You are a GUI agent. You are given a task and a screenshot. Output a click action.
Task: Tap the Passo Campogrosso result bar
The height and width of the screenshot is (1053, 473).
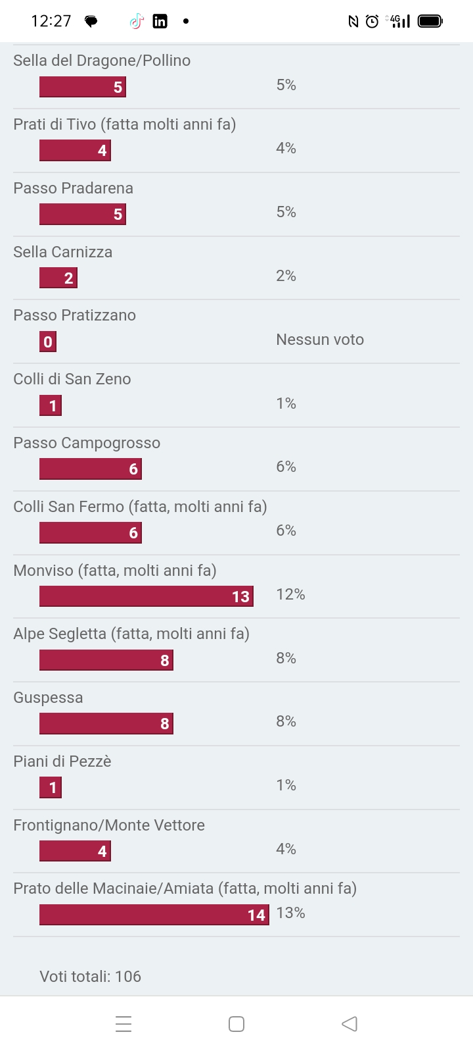91,469
